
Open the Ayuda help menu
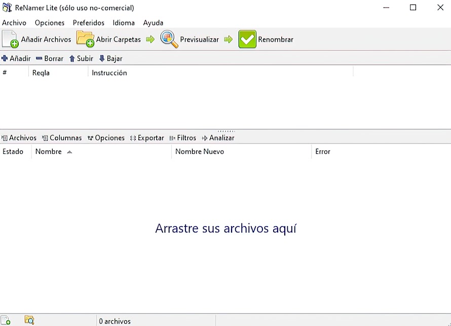click(x=153, y=23)
